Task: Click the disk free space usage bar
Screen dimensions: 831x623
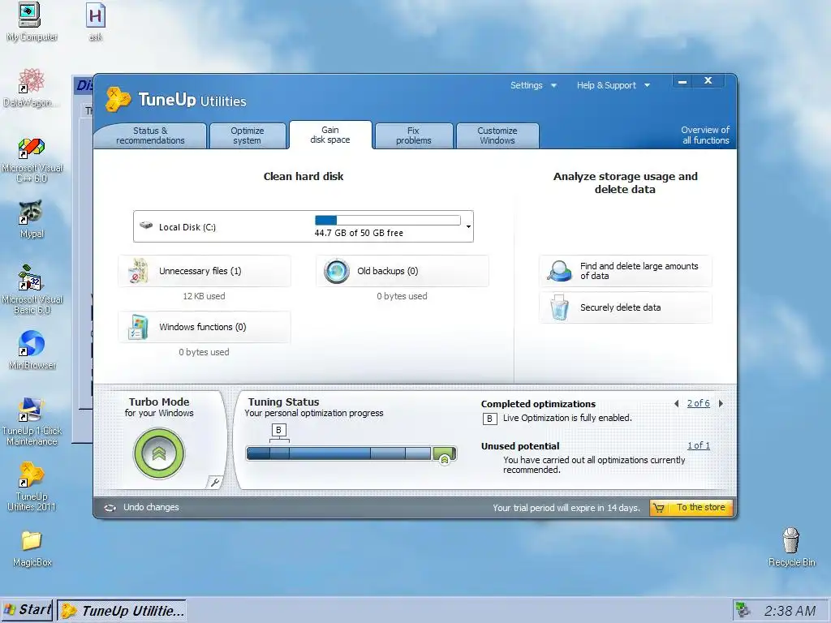Action: coord(387,220)
